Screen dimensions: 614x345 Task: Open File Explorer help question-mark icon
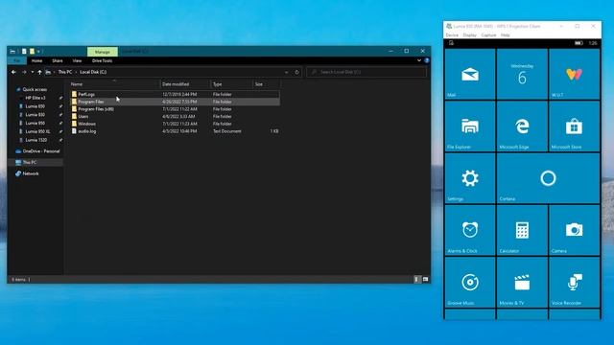click(x=426, y=60)
